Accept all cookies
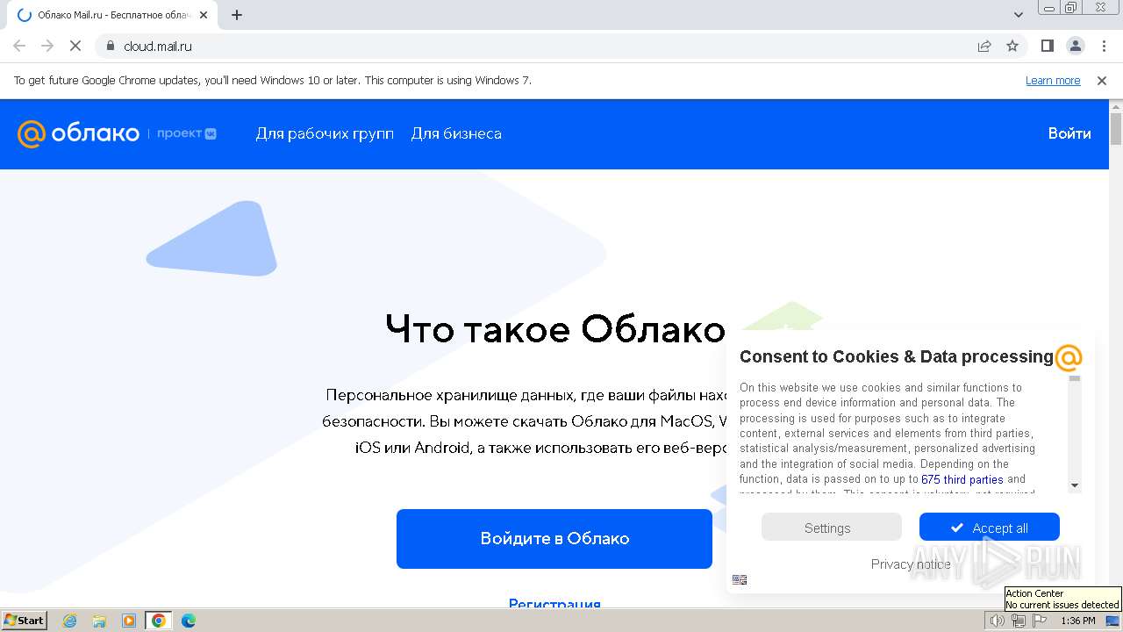Image resolution: width=1123 pixels, height=632 pixels. pos(990,528)
